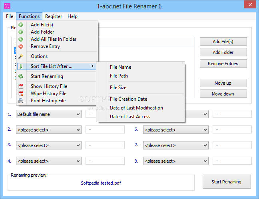Viewport: 259px width, 199px height.
Task: Click the green down-arrow sort icon
Action: point(21,66)
